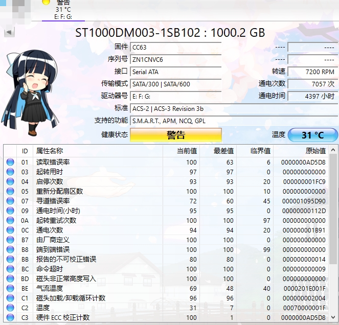This screenshot has height=325, width=339.
Task: Click the scrollbar down arrow
Action: coord(333,317)
